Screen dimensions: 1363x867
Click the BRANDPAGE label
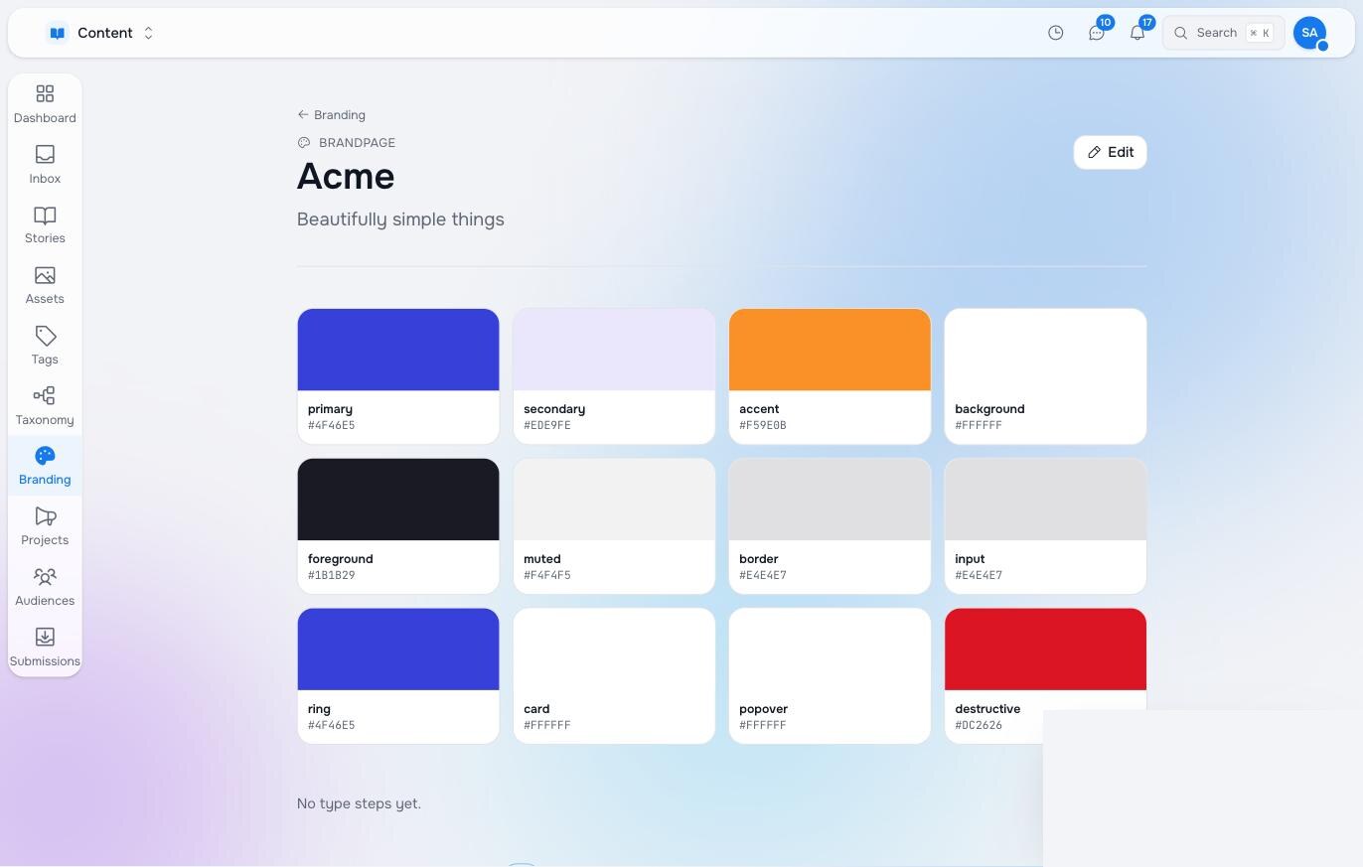[x=357, y=143]
